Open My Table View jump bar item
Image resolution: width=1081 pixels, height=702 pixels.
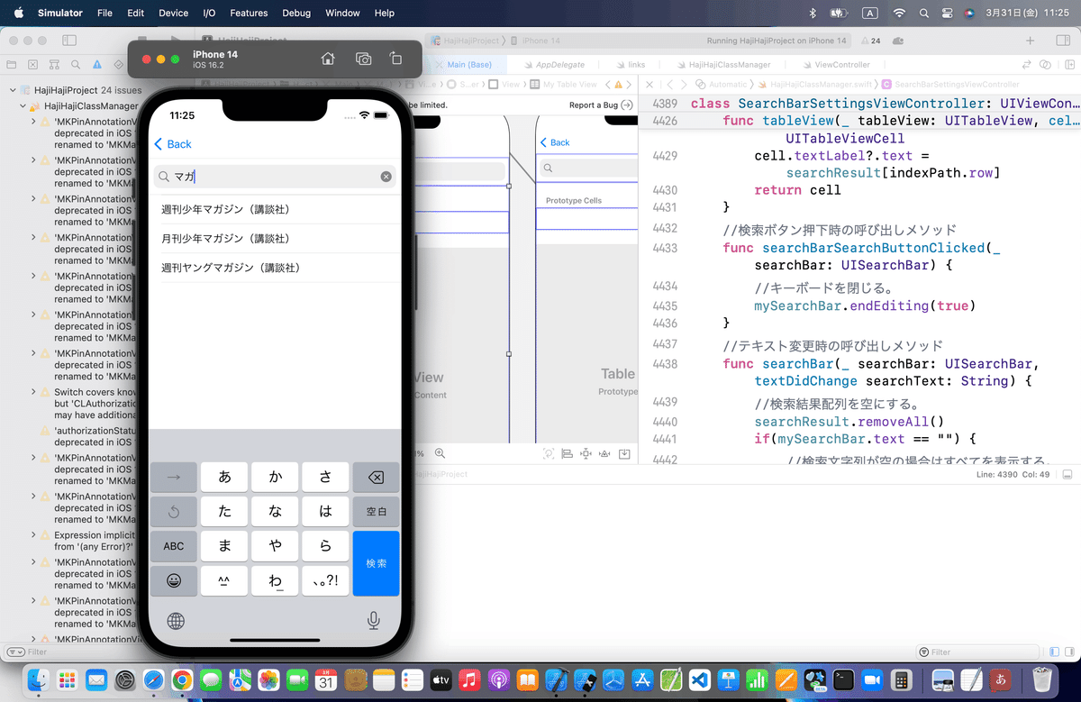tap(564, 84)
